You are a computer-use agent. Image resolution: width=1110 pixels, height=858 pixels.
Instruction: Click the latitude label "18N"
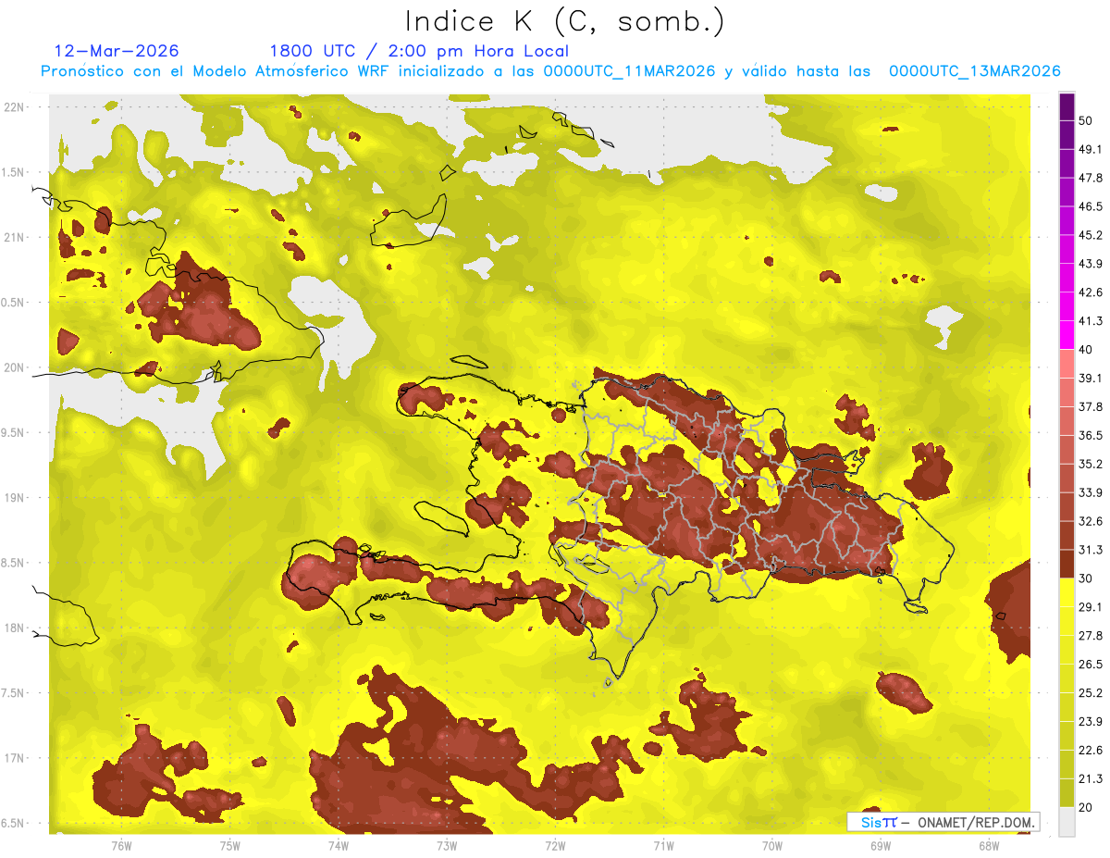[13, 628]
